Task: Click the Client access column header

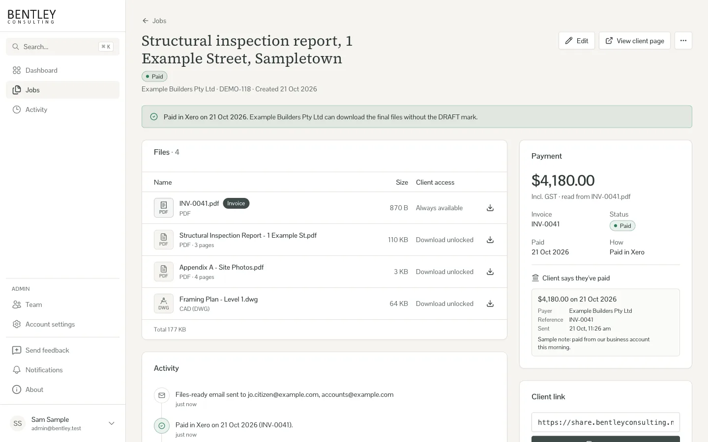Action: click(435, 182)
